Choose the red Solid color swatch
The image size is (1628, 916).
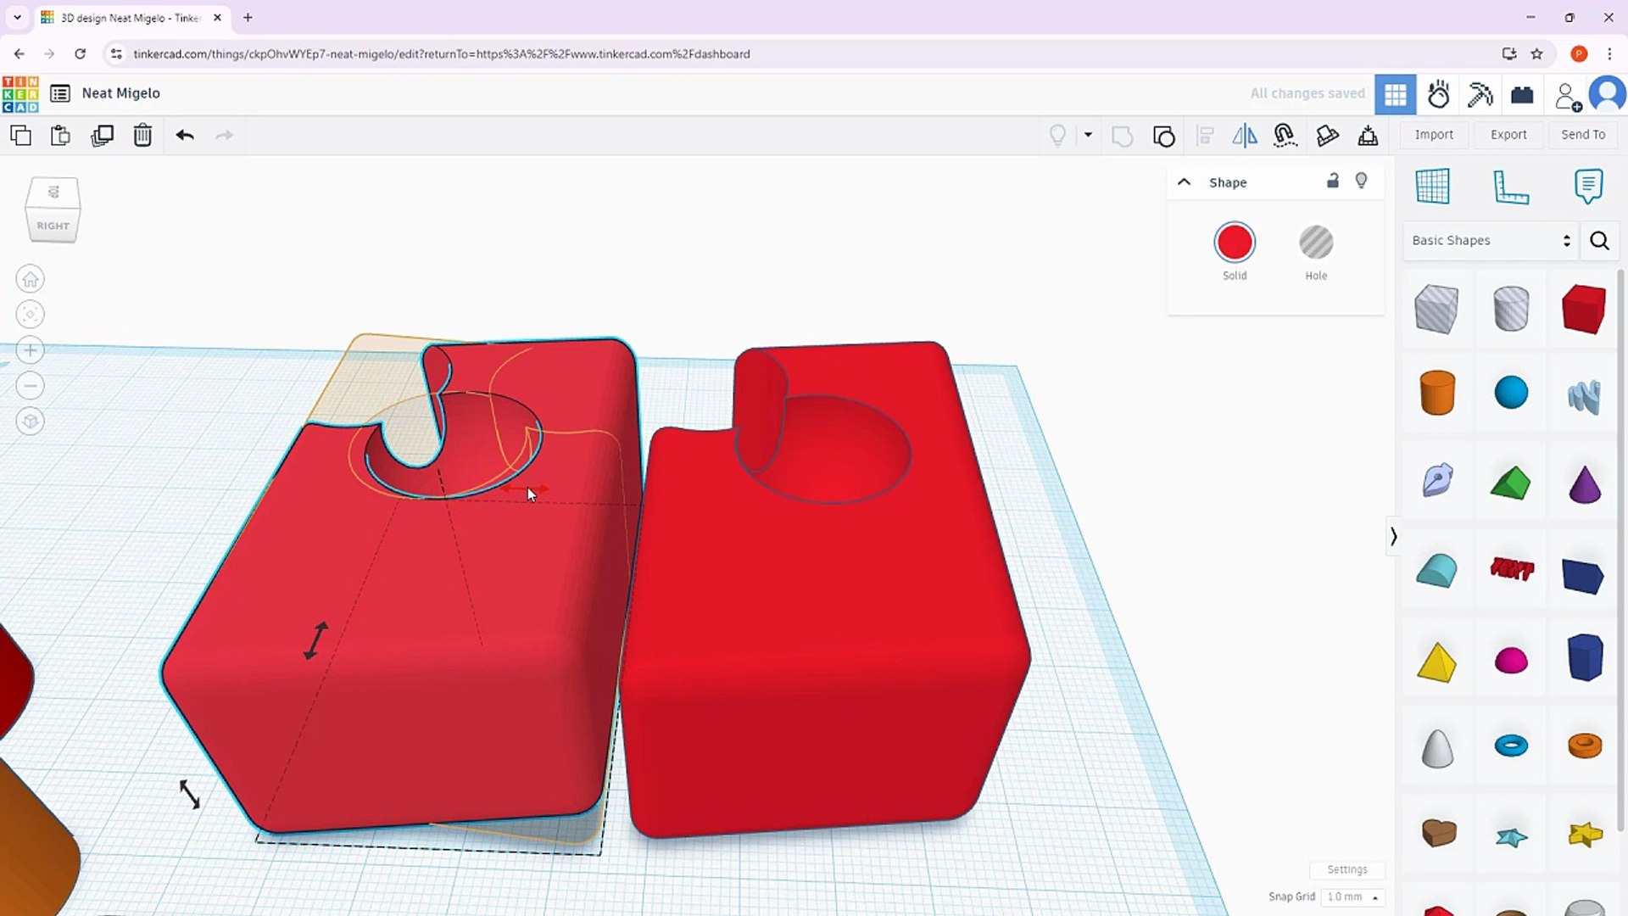(x=1235, y=243)
